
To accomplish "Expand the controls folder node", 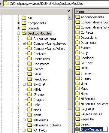I will click(x=18, y=28).
